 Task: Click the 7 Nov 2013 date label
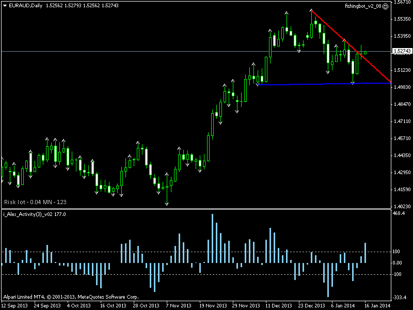(x=179, y=306)
